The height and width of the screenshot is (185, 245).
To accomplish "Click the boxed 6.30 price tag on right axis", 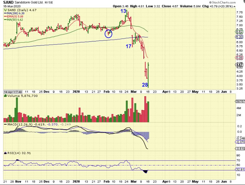I will [239, 37].
